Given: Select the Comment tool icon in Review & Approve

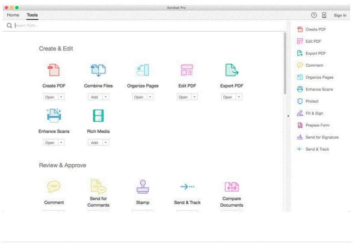Looking at the screenshot, I should pyautogui.click(x=54, y=186).
